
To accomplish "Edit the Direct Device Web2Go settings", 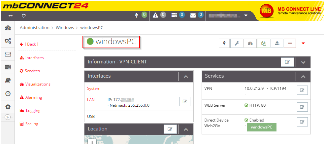I will (x=302, y=122).
